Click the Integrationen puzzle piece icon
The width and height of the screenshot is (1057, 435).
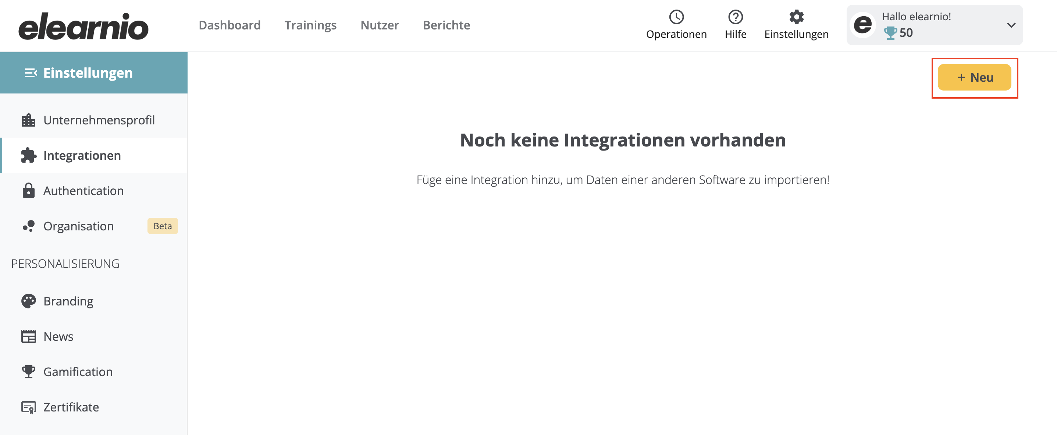[28, 155]
